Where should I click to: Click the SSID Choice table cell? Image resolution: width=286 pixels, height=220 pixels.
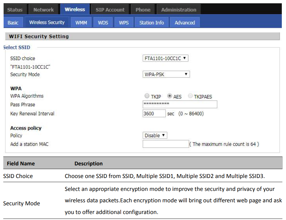18,176
